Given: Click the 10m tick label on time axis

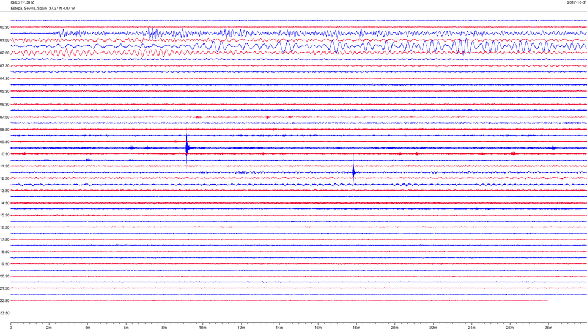Looking at the screenshot, I should tap(202, 328).
